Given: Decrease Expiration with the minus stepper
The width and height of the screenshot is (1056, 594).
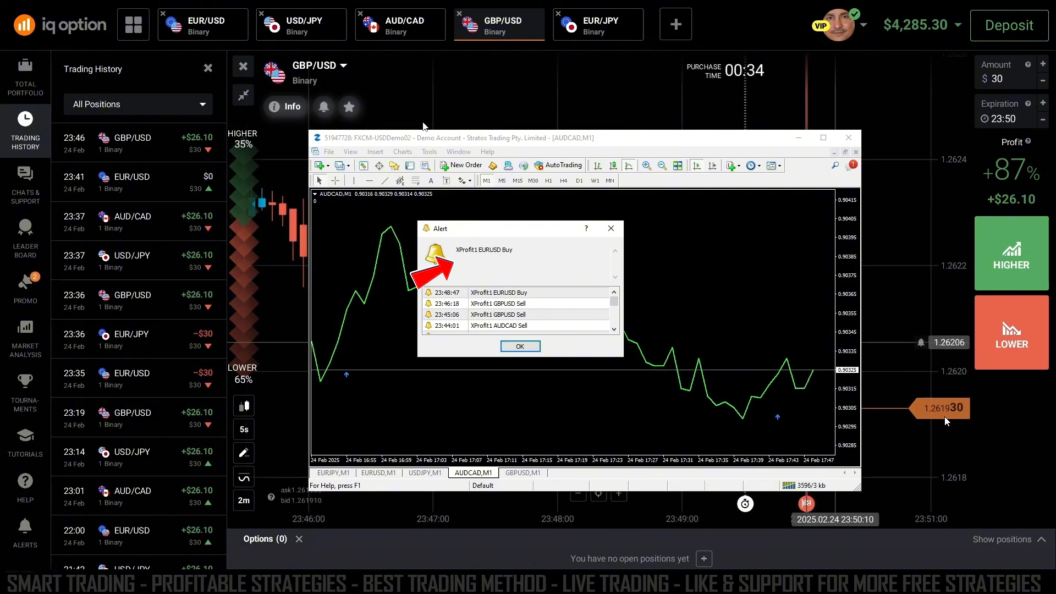Looking at the screenshot, I should click(1043, 119).
